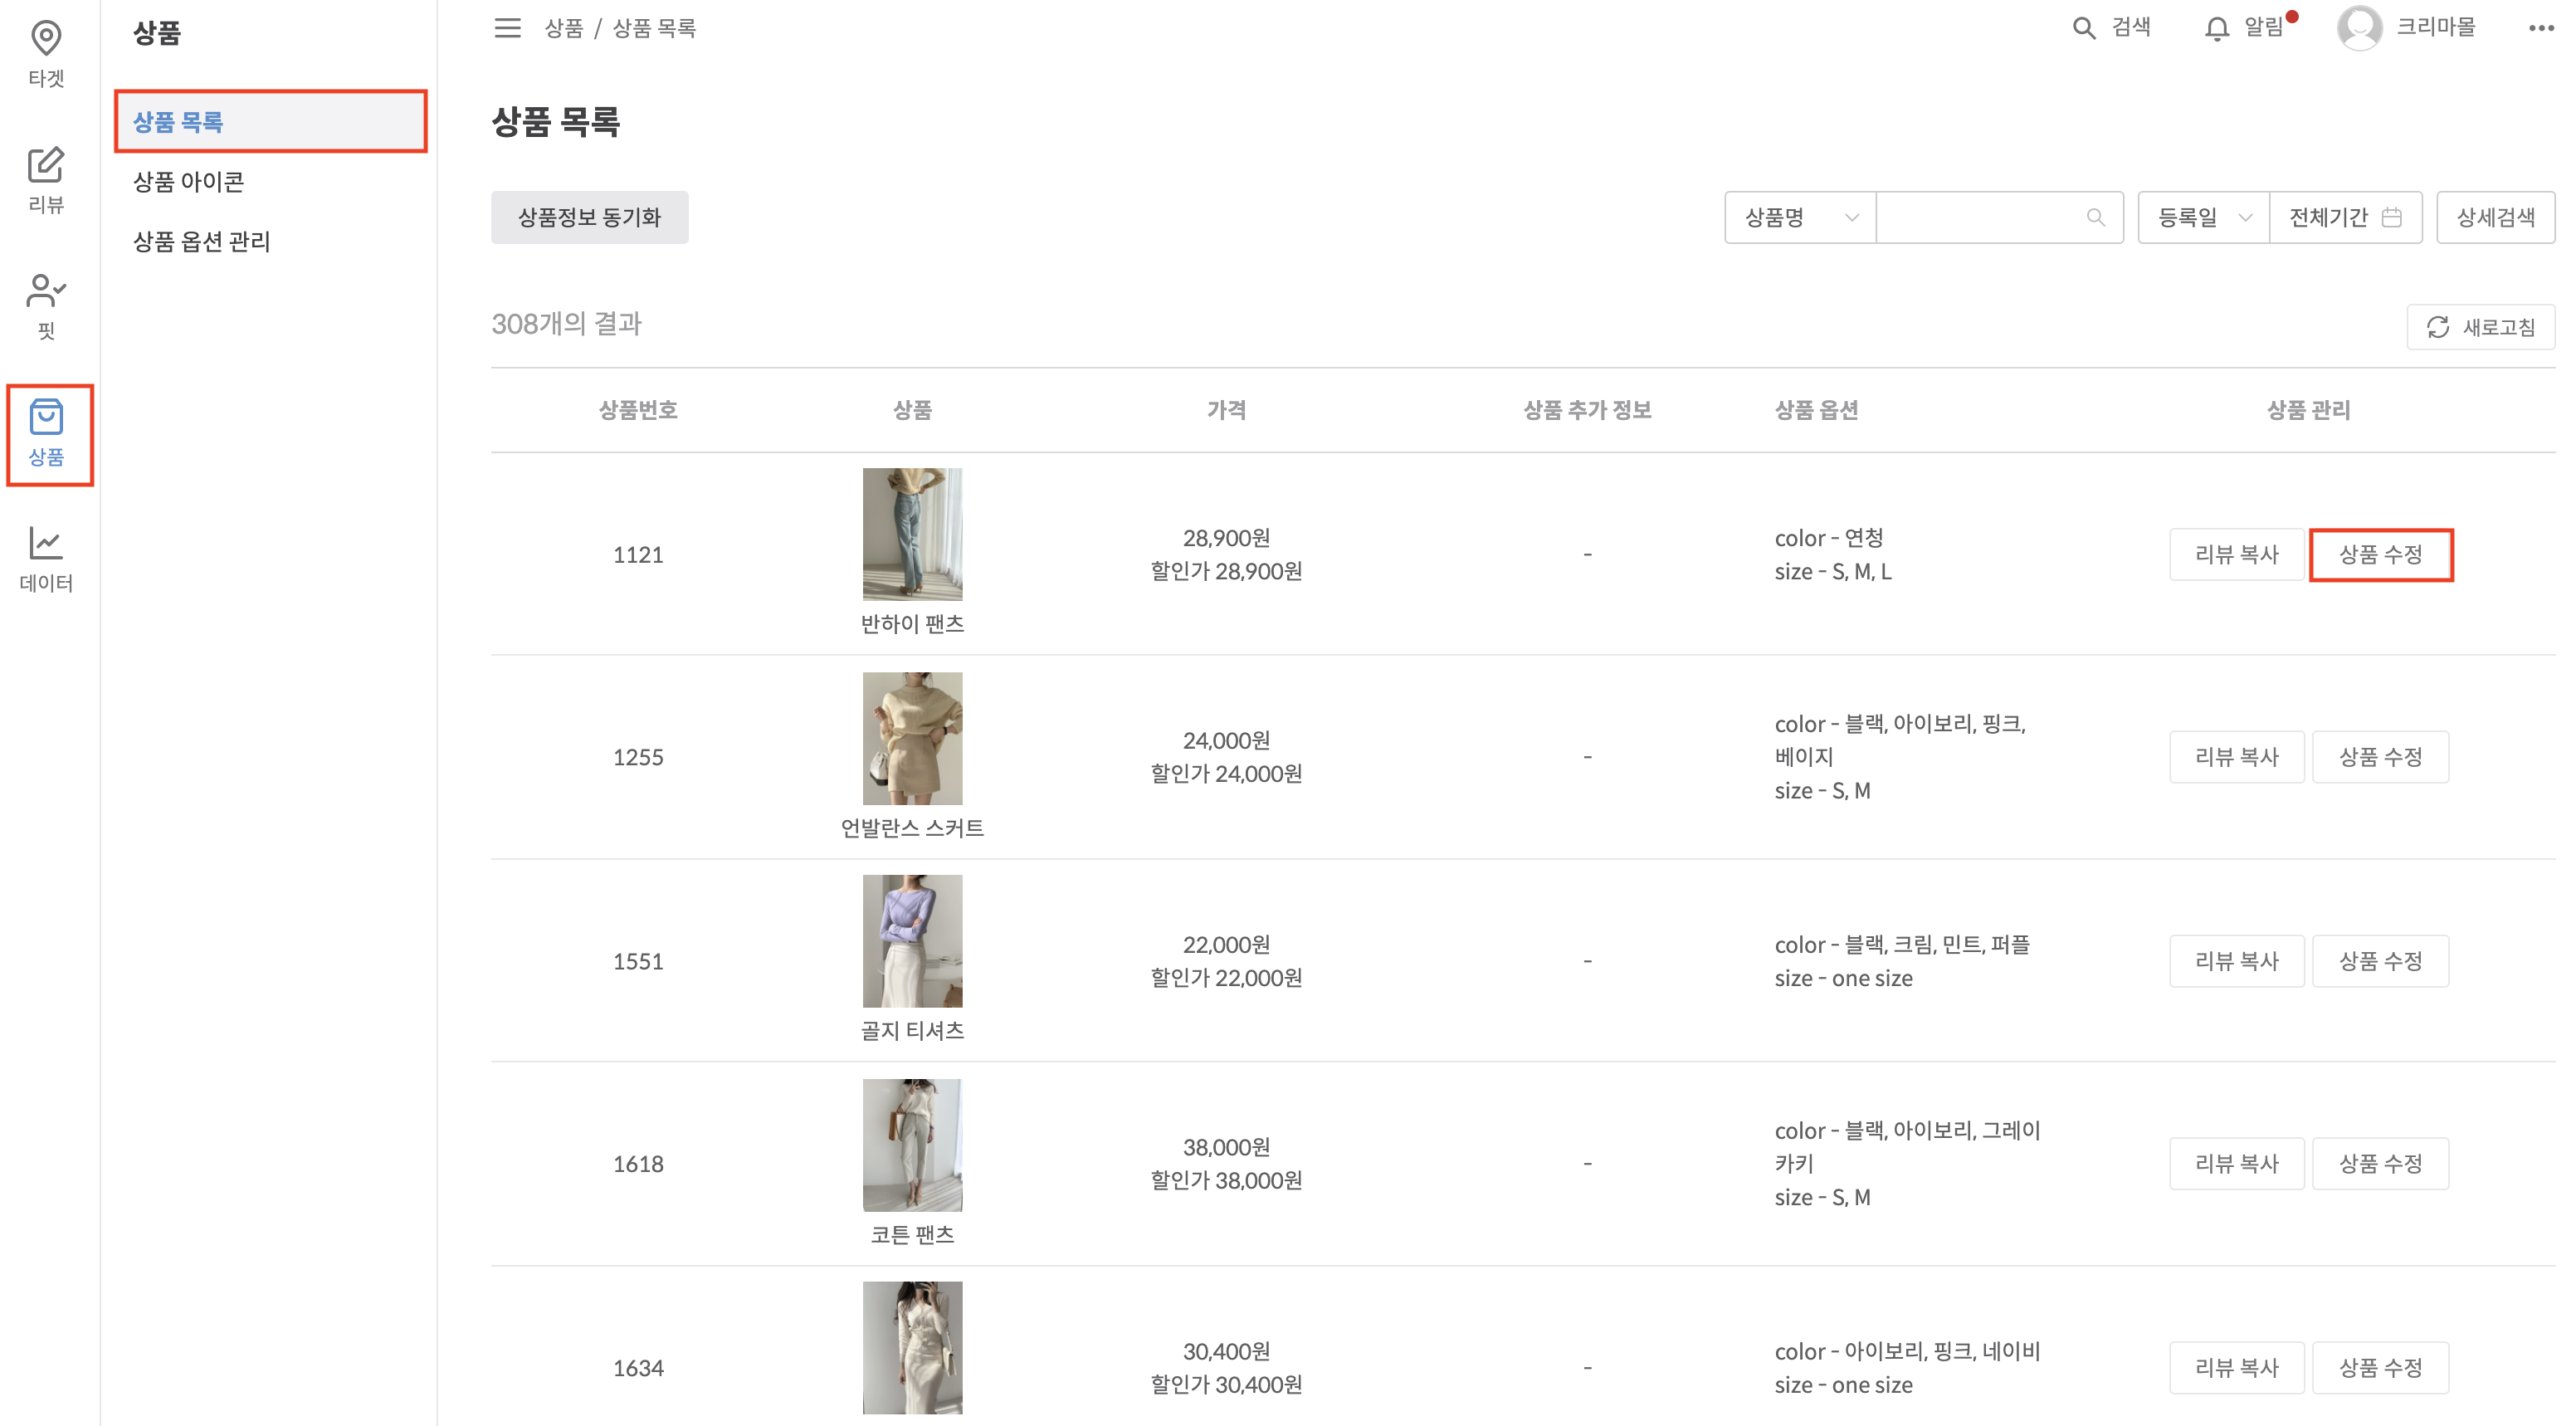
Task: Expand the 등록일 date-type dropdown
Action: (2203, 217)
